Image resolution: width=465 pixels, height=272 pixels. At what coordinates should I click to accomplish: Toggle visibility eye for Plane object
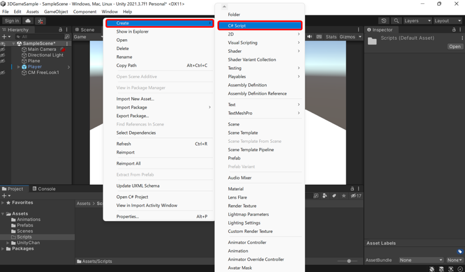(x=3, y=61)
